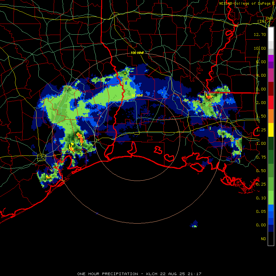Click the 12.70 legend value
This screenshot has width=276, height=276.
tap(260, 34)
